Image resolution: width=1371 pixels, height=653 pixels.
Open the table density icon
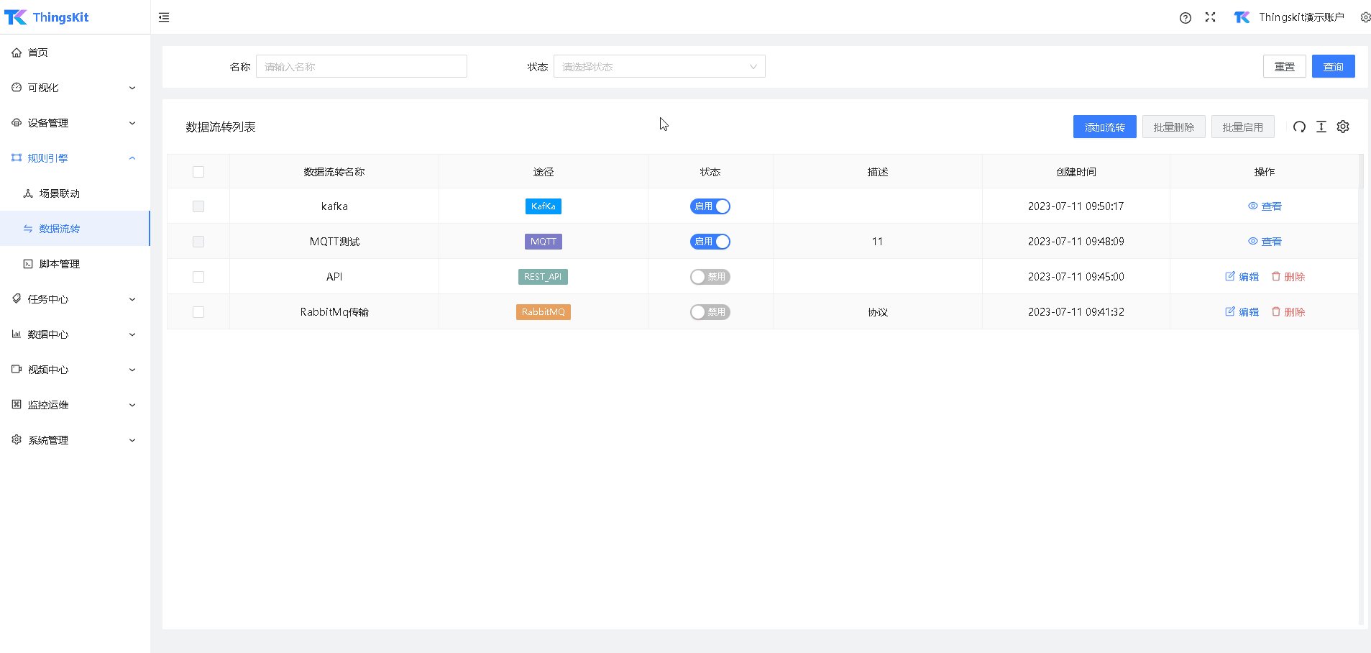pos(1321,127)
